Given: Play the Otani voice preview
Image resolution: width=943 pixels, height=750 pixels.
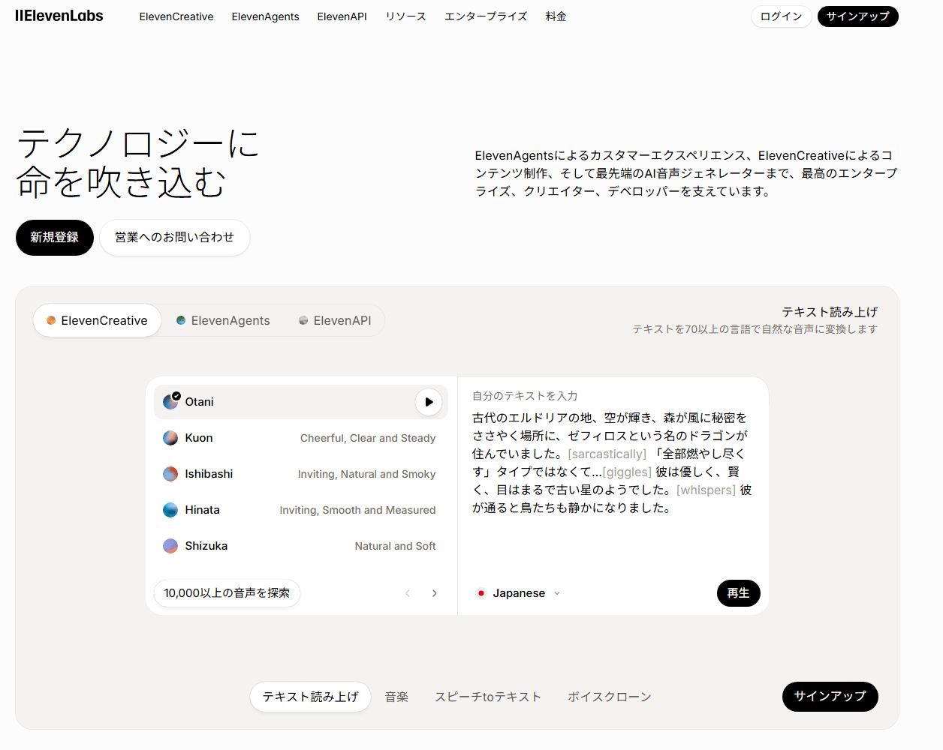Looking at the screenshot, I should click(429, 402).
